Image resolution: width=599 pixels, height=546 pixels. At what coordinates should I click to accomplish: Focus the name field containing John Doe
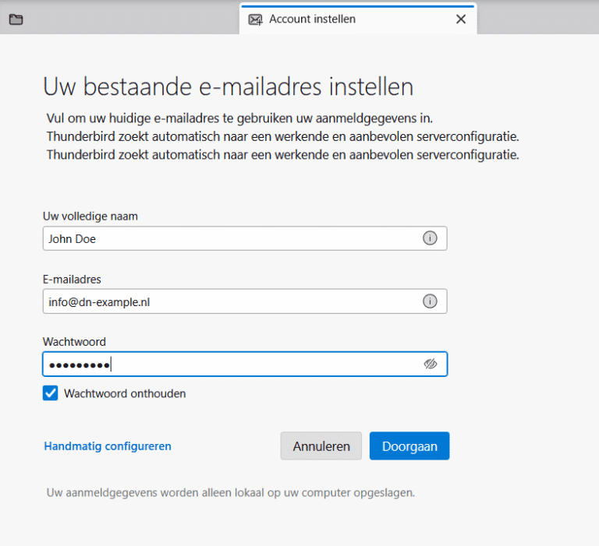[x=226, y=239]
